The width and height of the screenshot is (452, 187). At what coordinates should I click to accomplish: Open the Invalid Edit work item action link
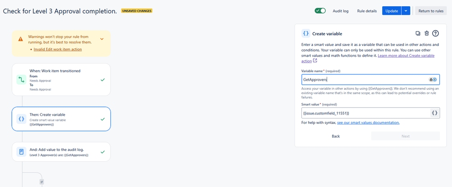(x=57, y=50)
